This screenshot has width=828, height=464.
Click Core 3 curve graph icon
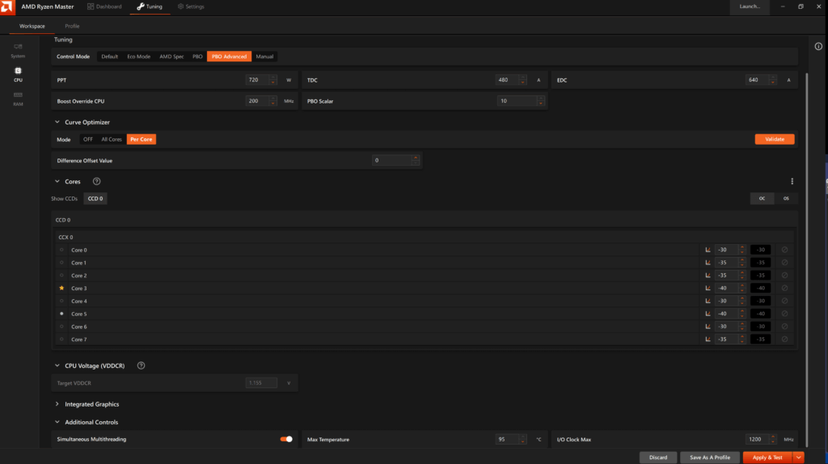(708, 289)
